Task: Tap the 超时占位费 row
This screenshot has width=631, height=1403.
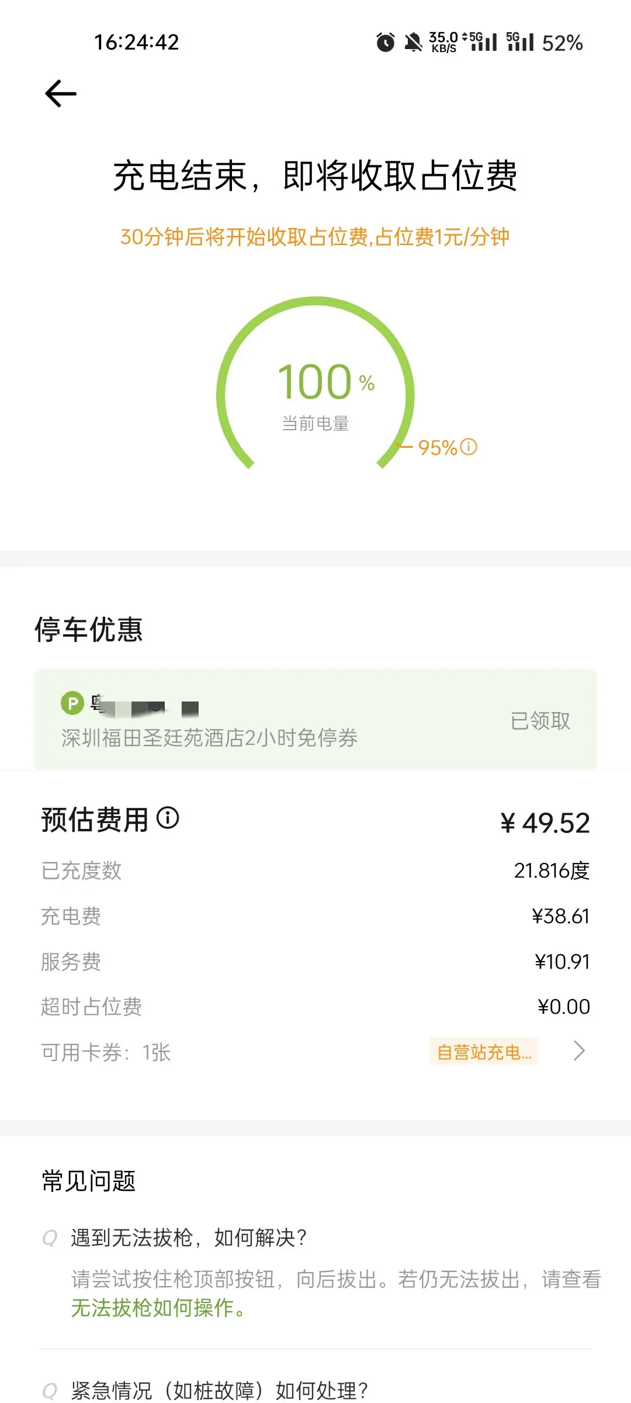Action: [315, 1007]
